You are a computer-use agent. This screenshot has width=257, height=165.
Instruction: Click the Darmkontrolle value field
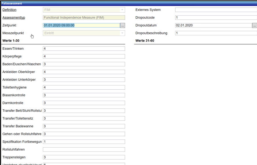84,103
